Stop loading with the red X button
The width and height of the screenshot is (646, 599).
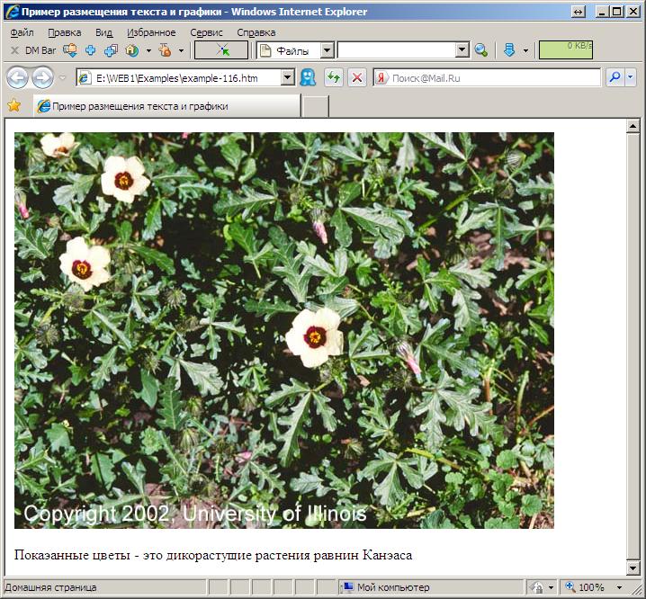357,77
